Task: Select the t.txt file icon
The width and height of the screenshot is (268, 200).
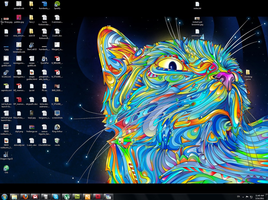Action: click(x=6, y=31)
